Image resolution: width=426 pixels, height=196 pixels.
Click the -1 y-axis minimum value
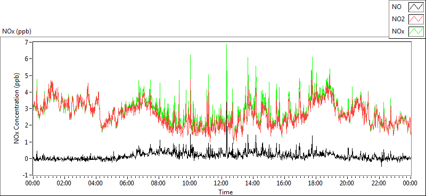(26, 175)
